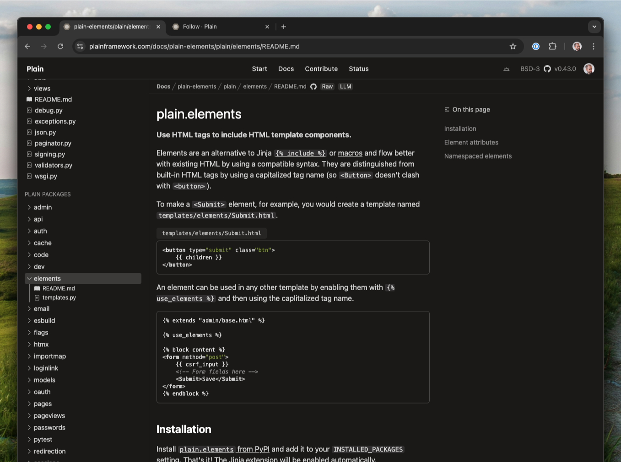Expand the pageviews package

(x=49, y=415)
